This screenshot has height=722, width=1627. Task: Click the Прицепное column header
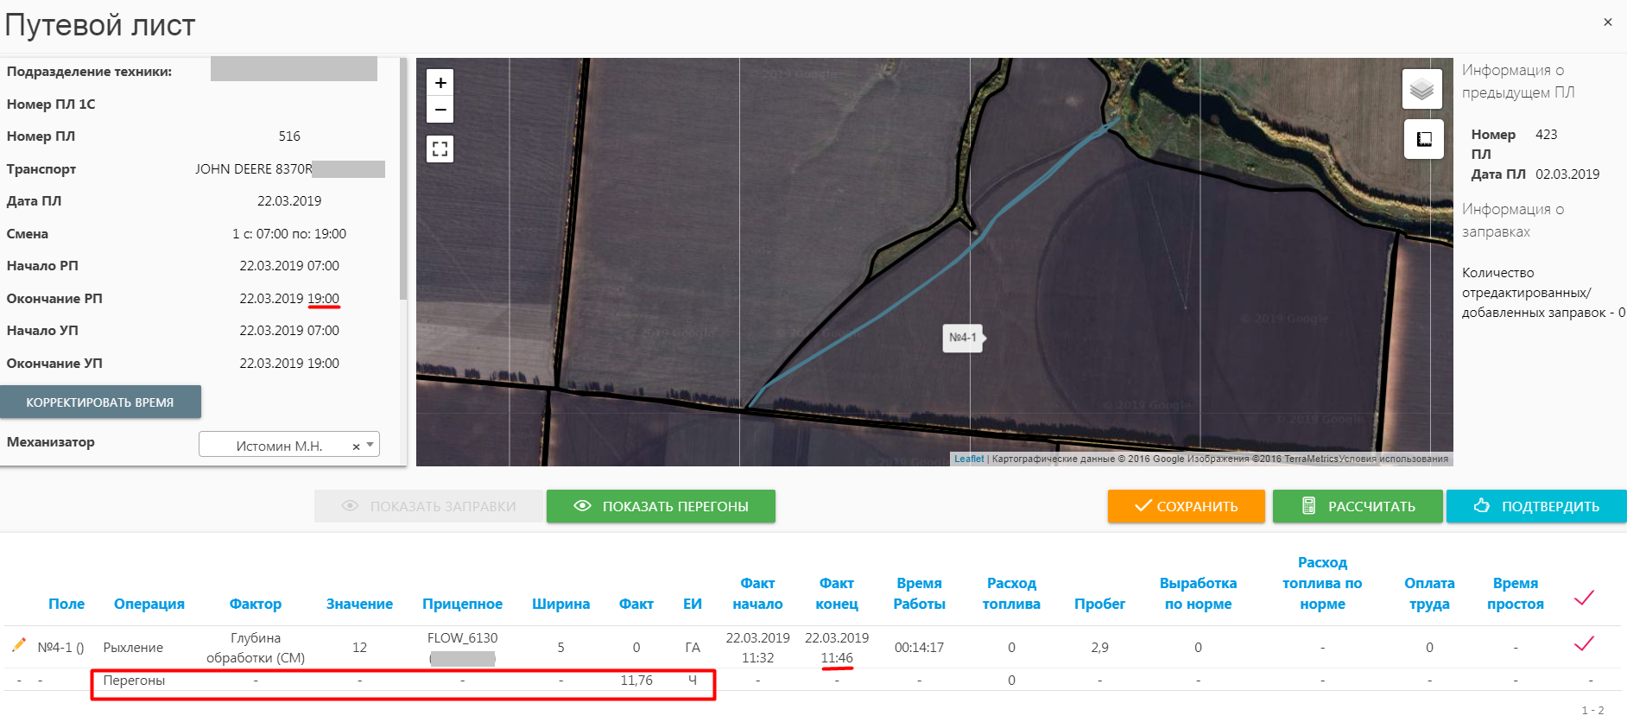(x=462, y=604)
